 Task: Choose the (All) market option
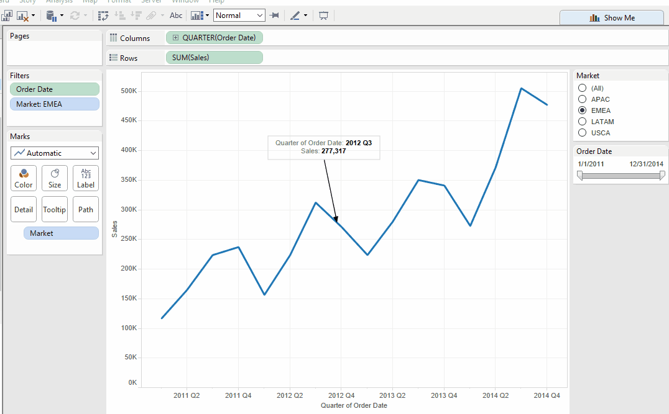coord(583,88)
